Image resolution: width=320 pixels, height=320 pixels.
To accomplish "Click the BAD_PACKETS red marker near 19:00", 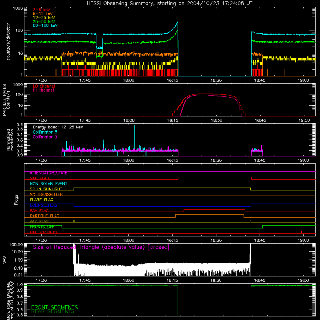I will (302, 232).
